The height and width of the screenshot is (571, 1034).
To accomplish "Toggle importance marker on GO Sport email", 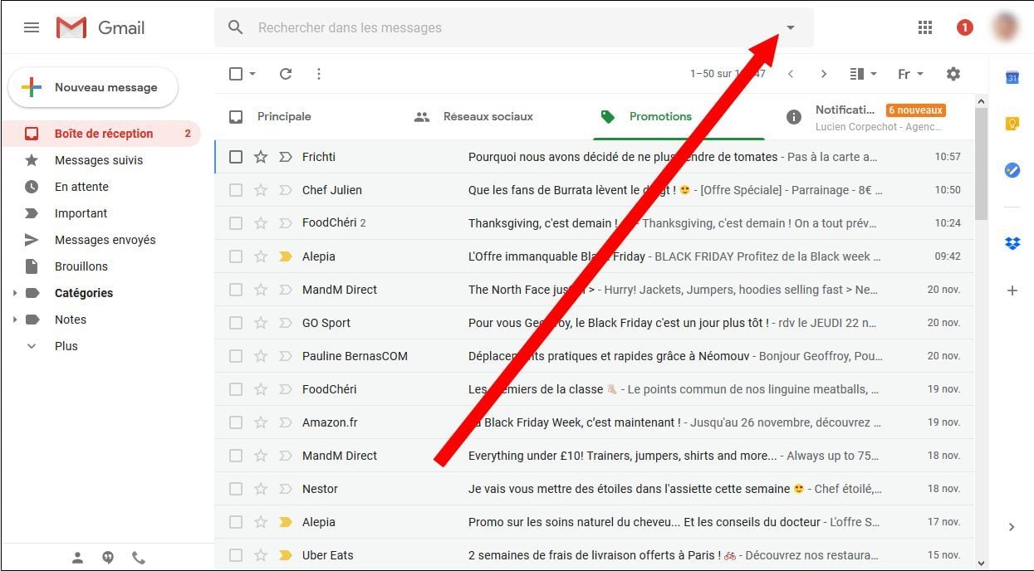I will click(x=286, y=323).
